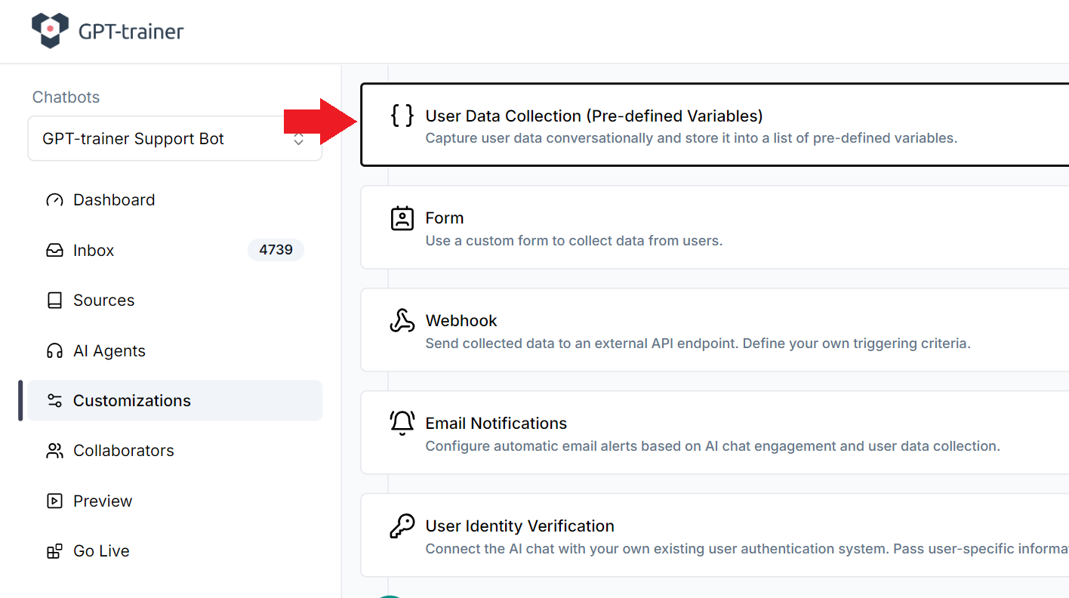This screenshot has width=1069, height=598.
Task: Click the User Identity Verification key icon
Action: 402,526
